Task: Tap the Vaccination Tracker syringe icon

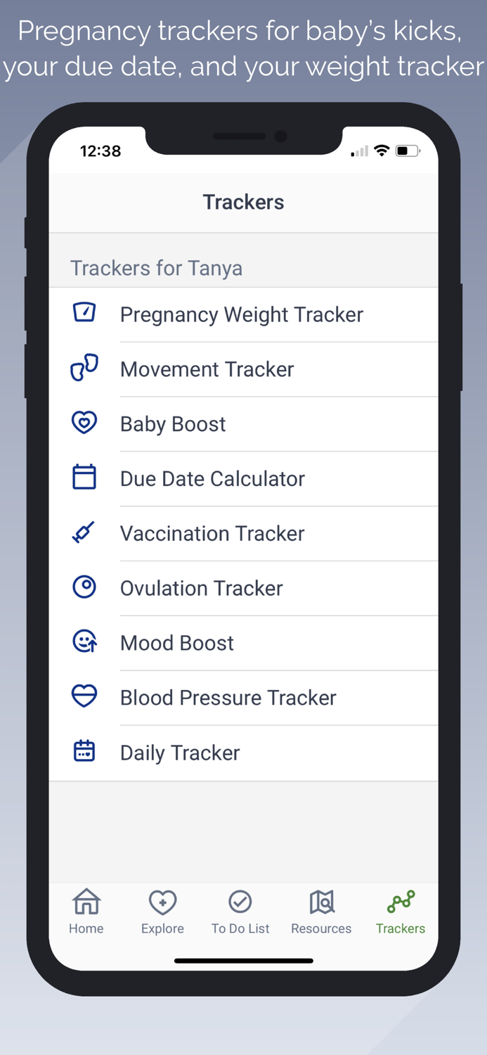Action: [x=84, y=532]
